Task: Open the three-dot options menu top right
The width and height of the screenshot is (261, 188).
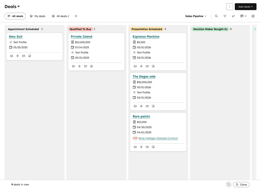Action: pyautogui.click(x=230, y=7)
